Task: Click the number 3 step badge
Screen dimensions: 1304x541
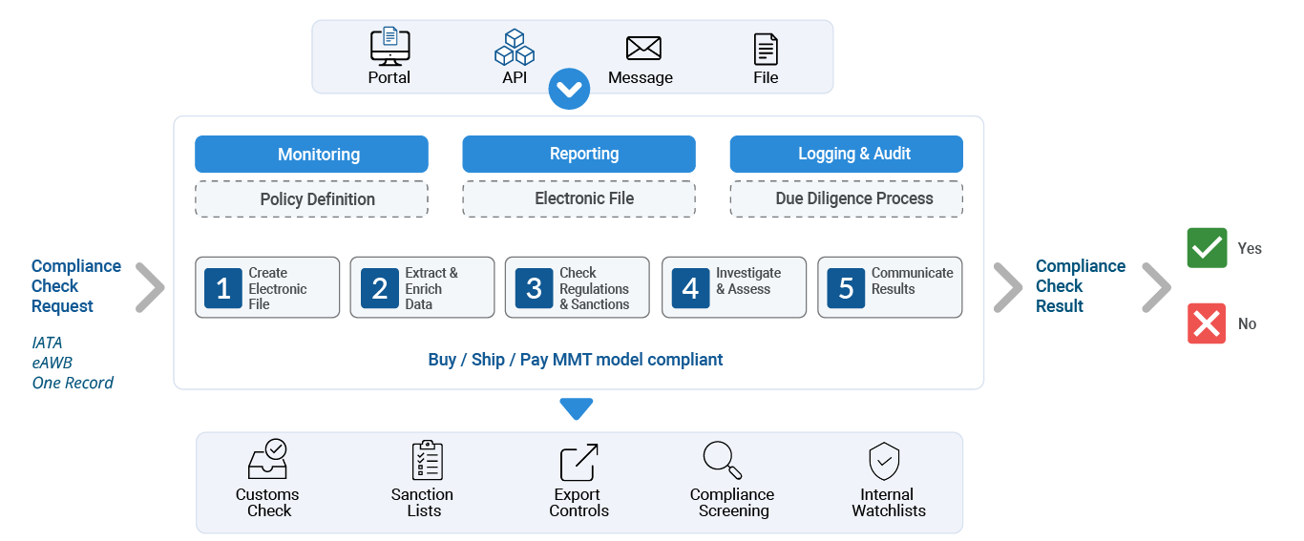Action: pos(535,288)
